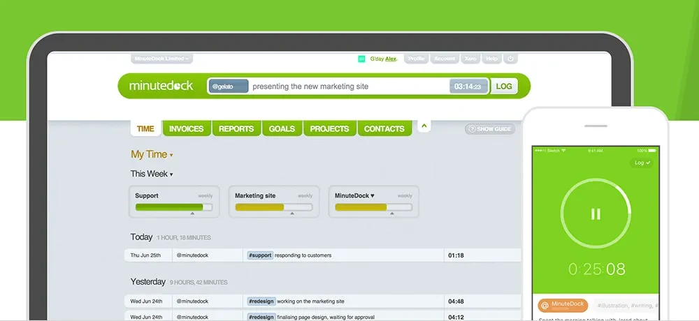Pause the timer on the phone app
Screen dimensions: 699x321
pyautogui.click(x=596, y=214)
